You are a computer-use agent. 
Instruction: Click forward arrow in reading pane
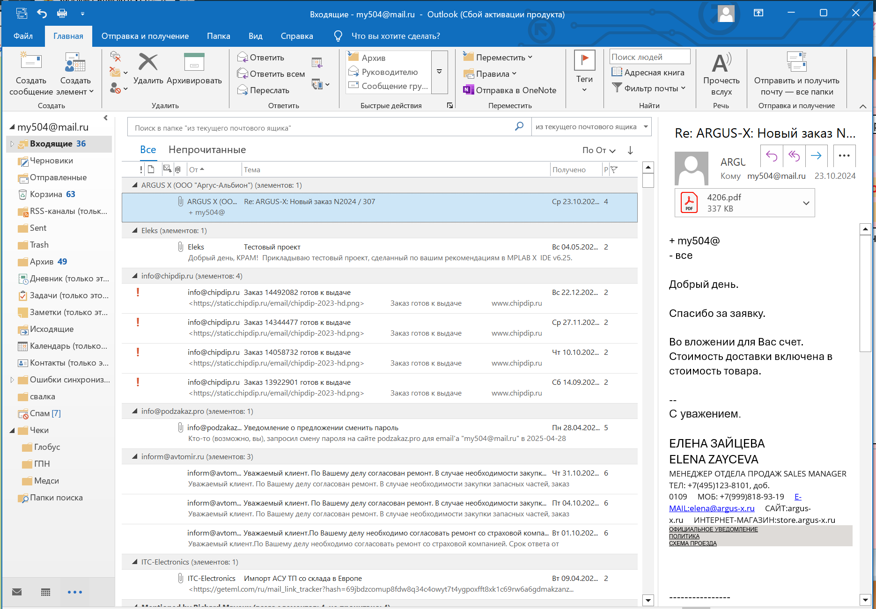[816, 156]
